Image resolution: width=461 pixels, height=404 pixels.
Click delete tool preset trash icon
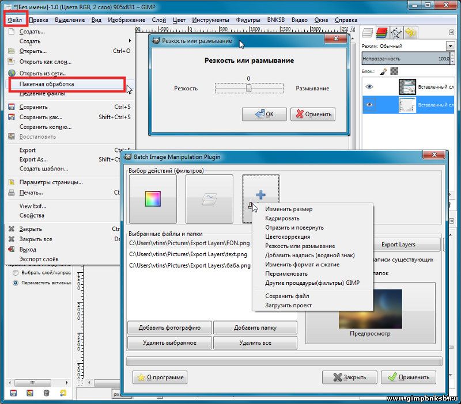(x=46, y=393)
